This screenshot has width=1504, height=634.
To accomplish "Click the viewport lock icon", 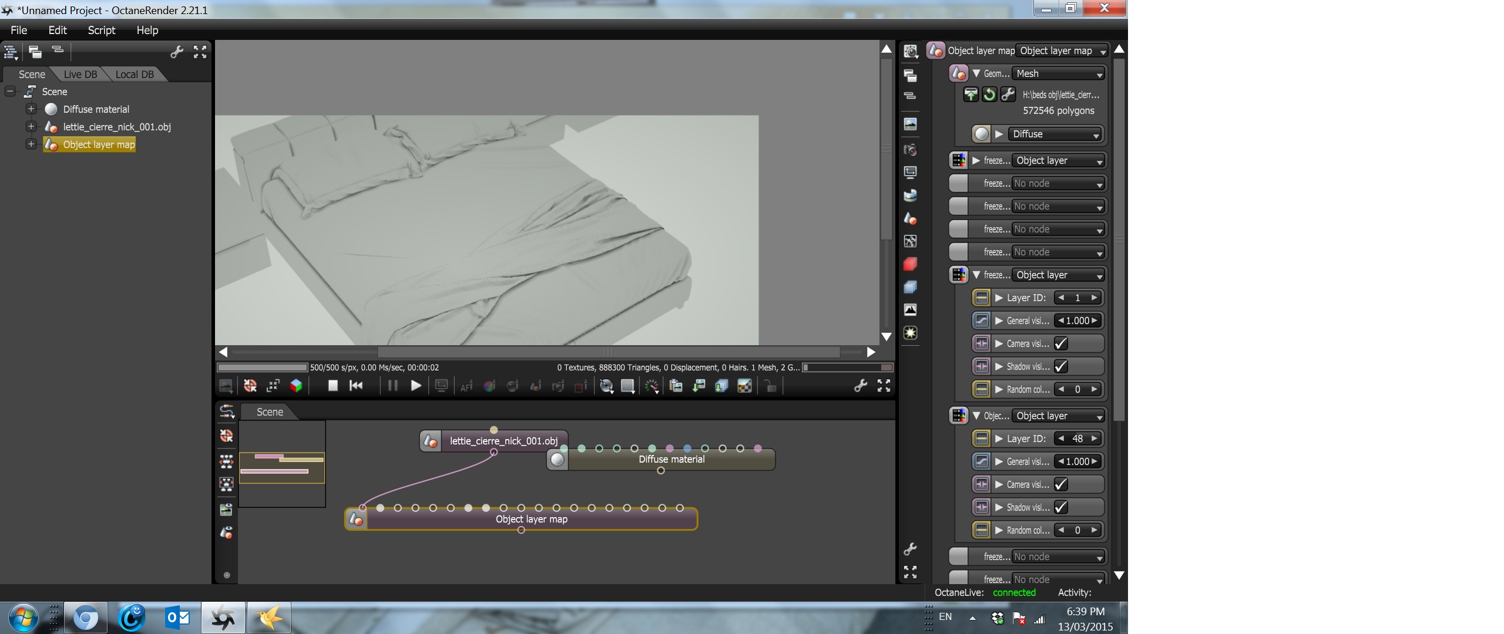I will point(770,386).
